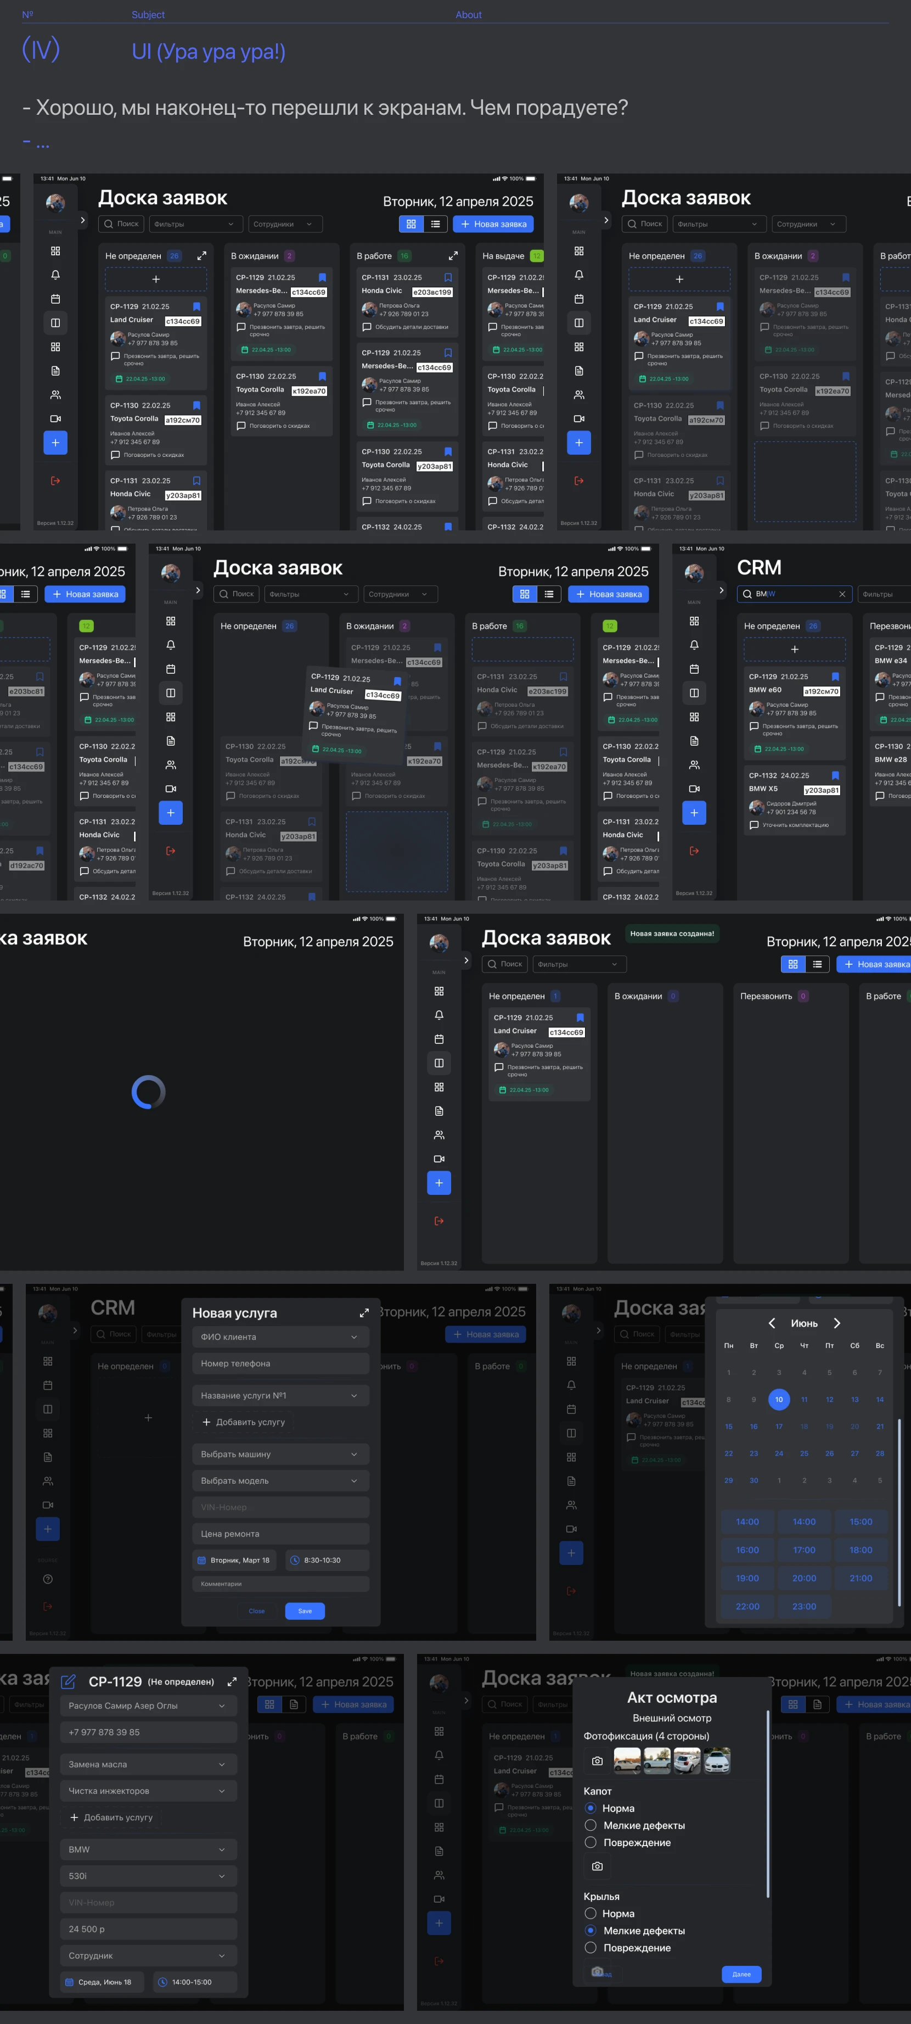Select Норма radio button under Крылья
This screenshot has width=911, height=2024.
pyautogui.click(x=591, y=1913)
